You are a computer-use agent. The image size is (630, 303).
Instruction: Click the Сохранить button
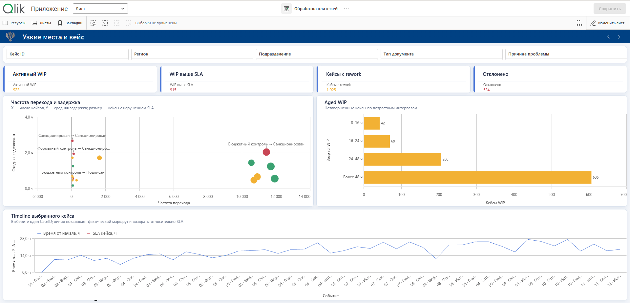pyautogui.click(x=610, y=9)
